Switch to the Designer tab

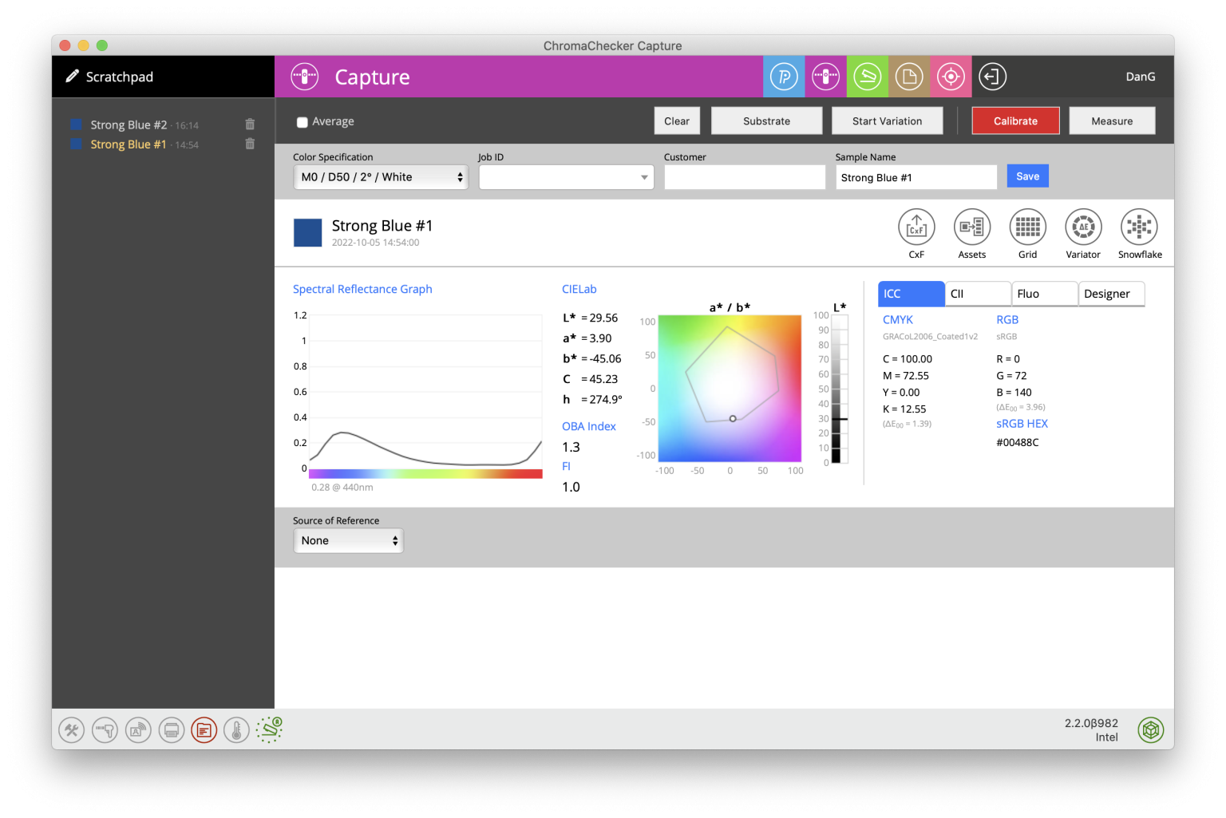pyautogui.click(x=1111, y=294)
